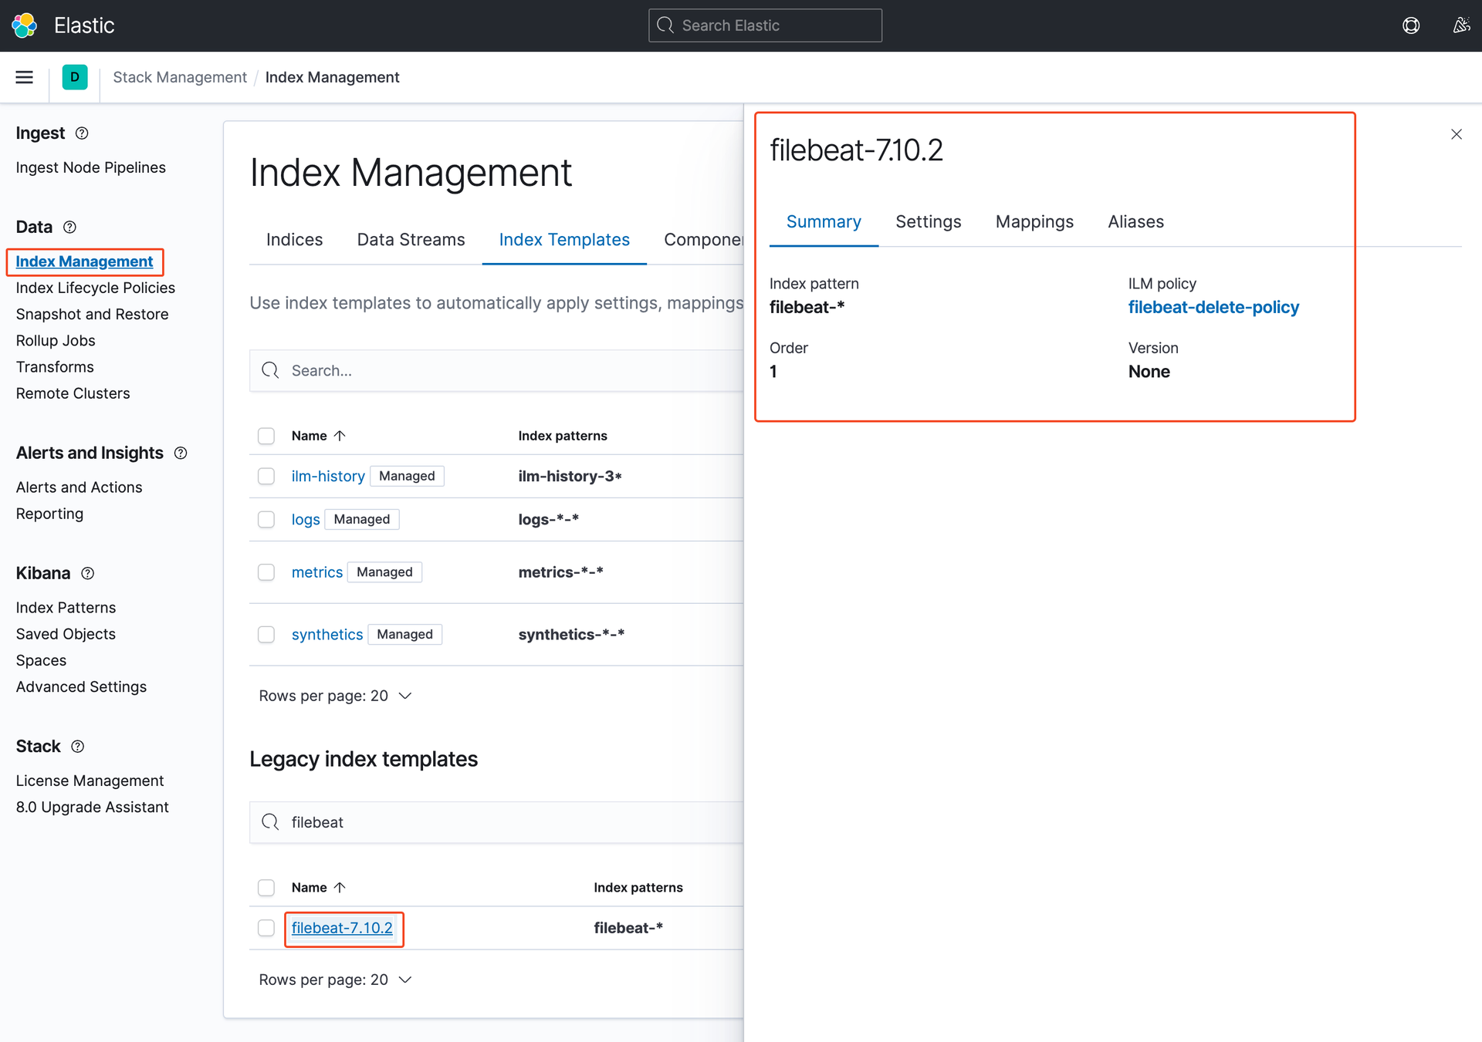The height and width of the screenshot is (1042, 1482).
Task: Open the newsfeed celebration icon
Action: [1460, 25]
